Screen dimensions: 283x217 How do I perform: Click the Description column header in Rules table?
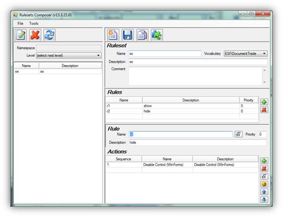click(x=191, y=100)
